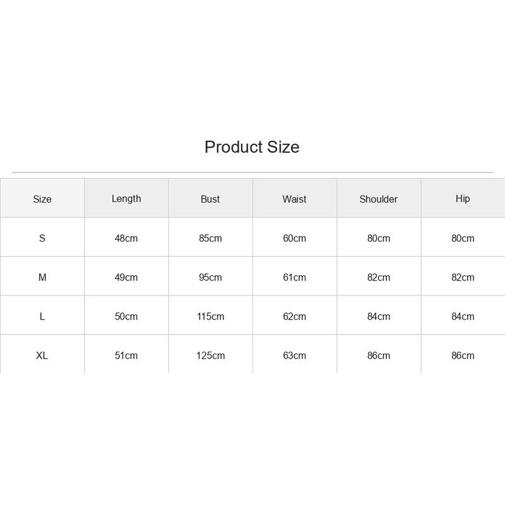Screen dimensions: 505x505
Task: Select the Shoulder column header
Action: click(x=378, y=199)
